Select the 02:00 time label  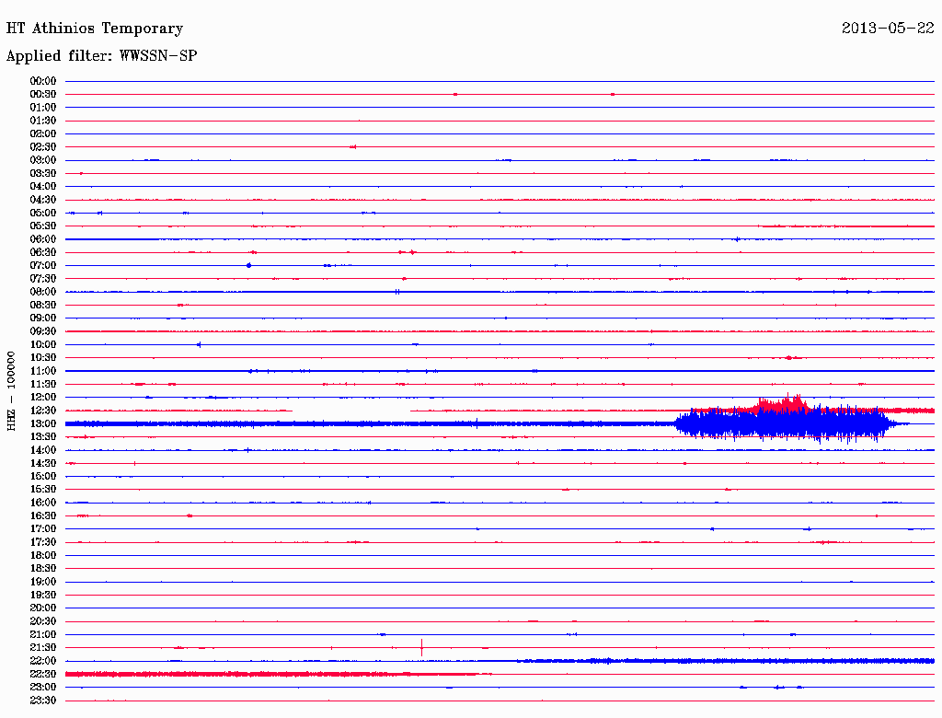click(43, 133)
